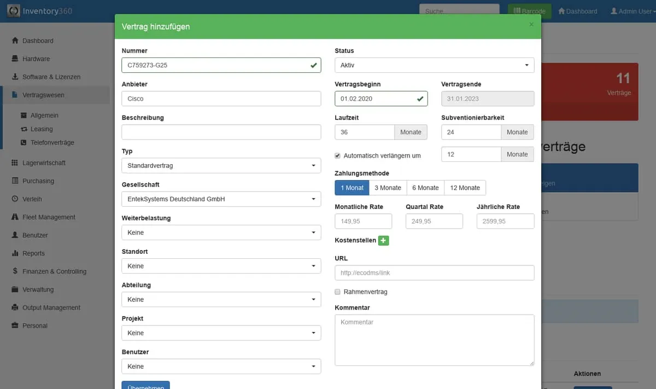The width and height of the screenshot is (656, 389).
Task: Click the Finanzen & Controlling dollar icon
Action: (x=15, y=271)
